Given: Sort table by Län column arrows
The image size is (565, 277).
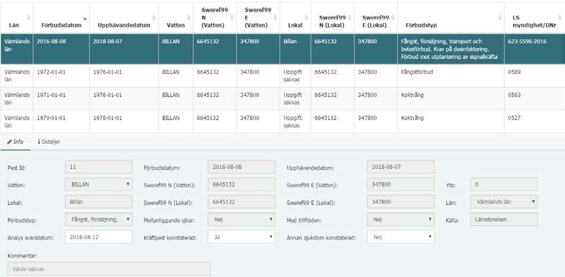Looking at the screenshot, I should point(29,17).
